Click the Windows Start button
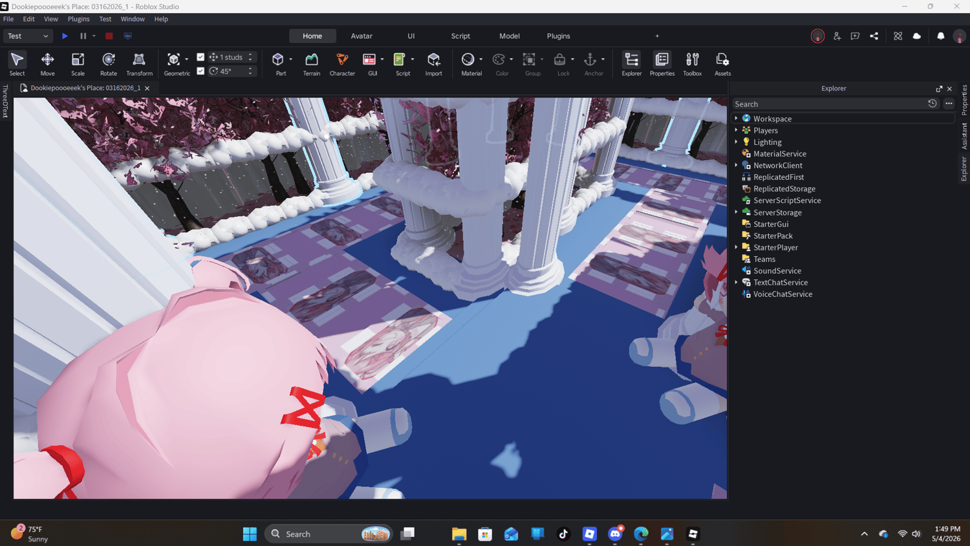 [250, 534]
